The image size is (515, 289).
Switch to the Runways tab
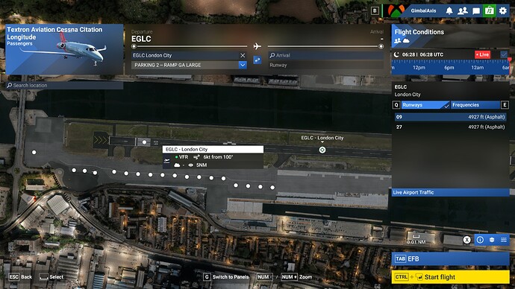pyautogui.click(x=425, y=105)
